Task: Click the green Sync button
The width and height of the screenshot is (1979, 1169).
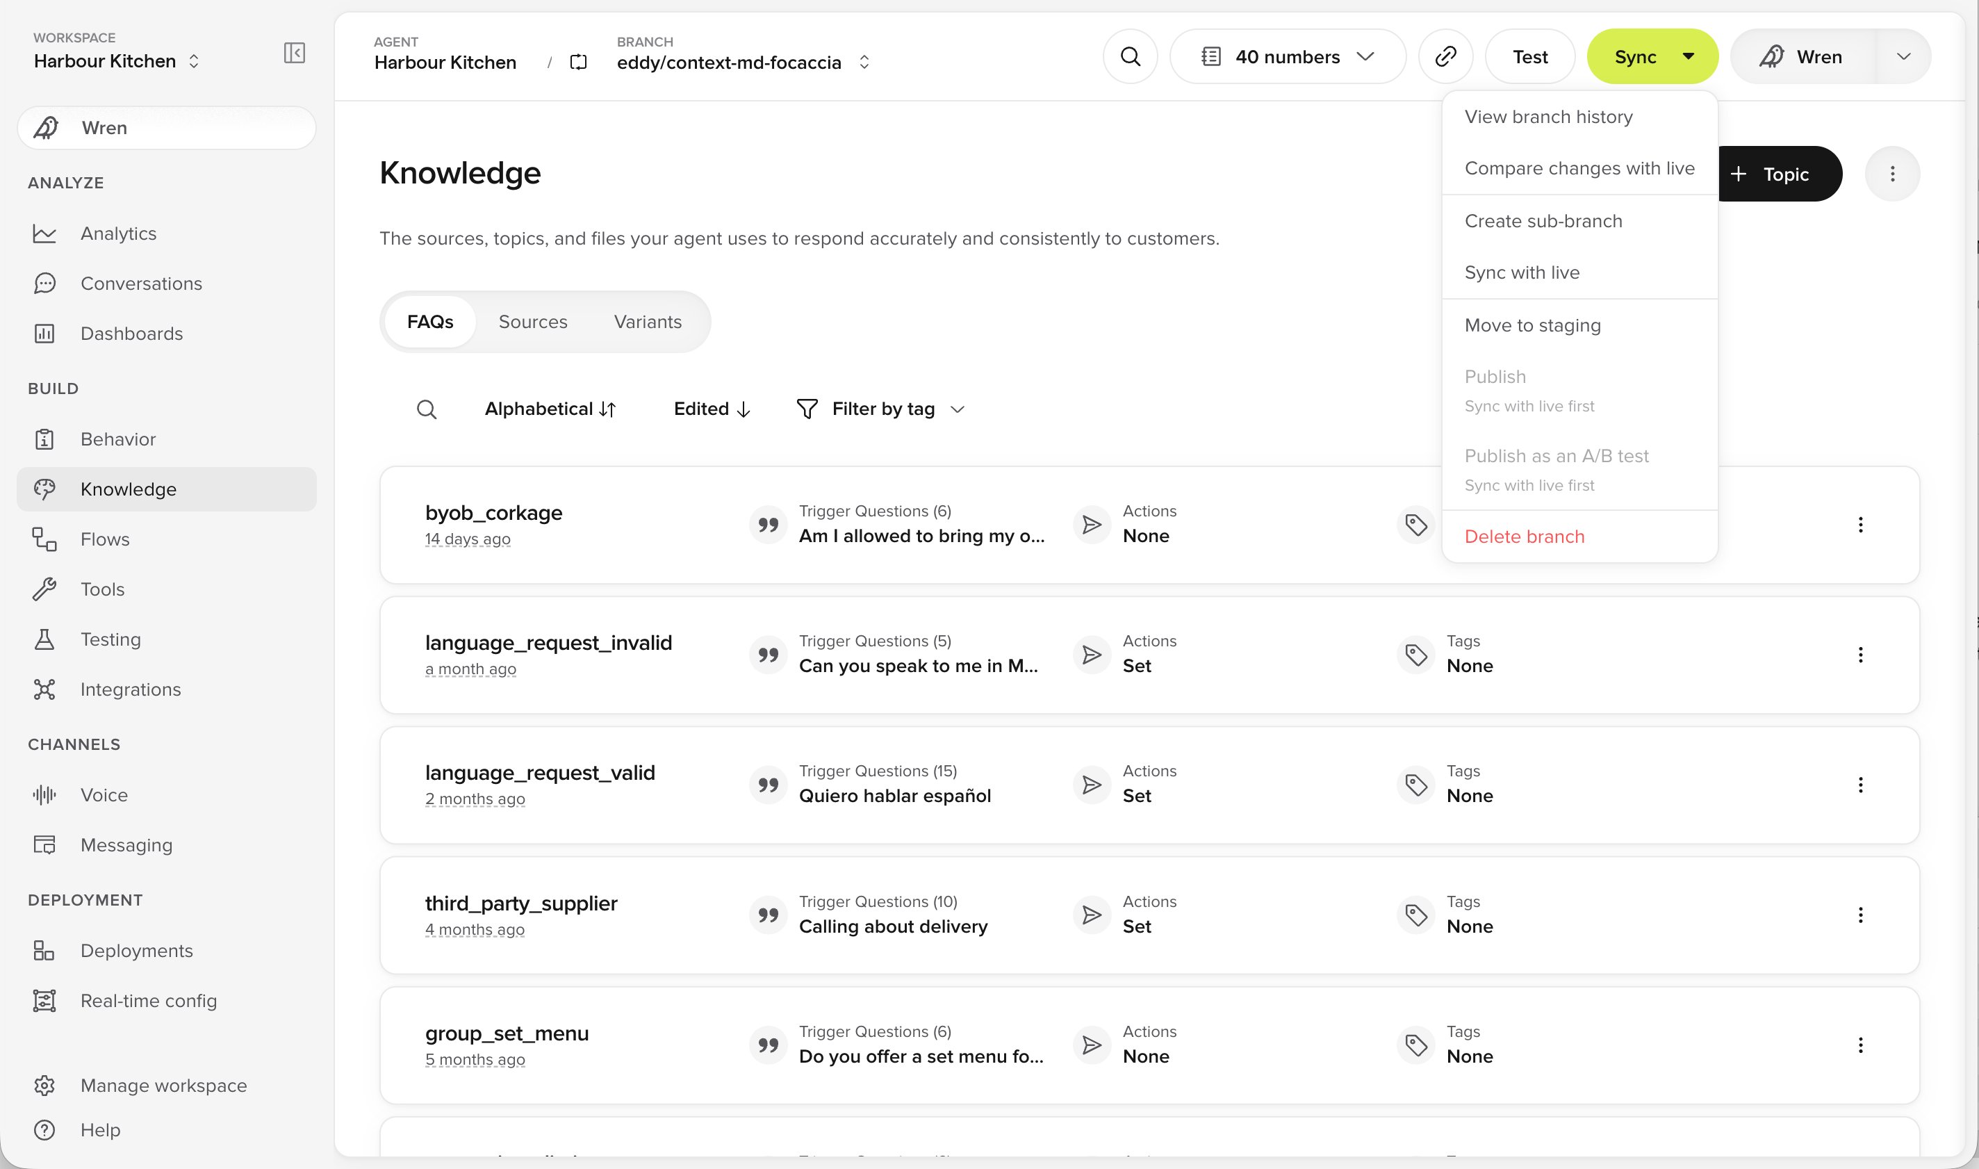Action: click(x=1635, y=57)
